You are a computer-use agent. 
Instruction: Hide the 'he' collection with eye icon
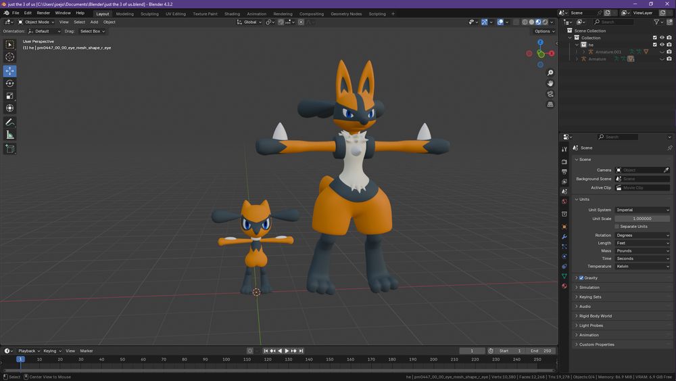click(662, 45)
